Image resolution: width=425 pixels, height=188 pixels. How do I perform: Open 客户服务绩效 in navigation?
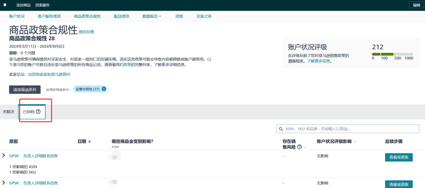click(49, 16)
